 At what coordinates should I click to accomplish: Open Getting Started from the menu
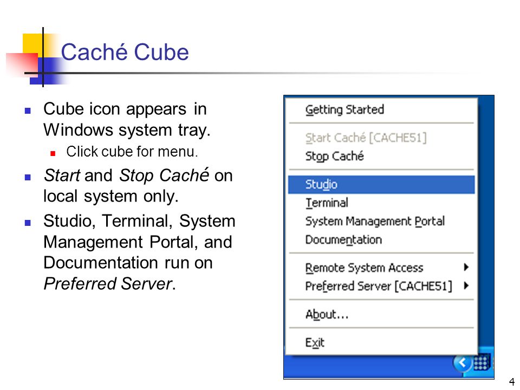tap(381, 110)
